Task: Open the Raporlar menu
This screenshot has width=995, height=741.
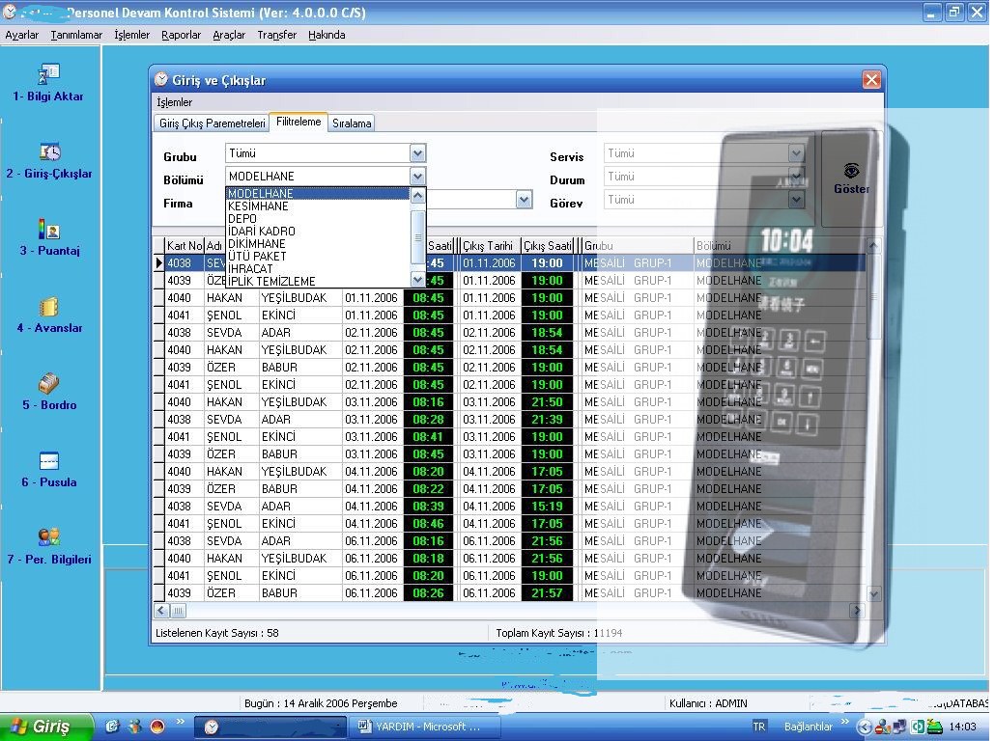Action: click(x=181, y=35)
